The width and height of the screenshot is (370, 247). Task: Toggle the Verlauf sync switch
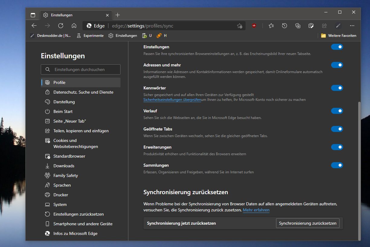(337, 111)
